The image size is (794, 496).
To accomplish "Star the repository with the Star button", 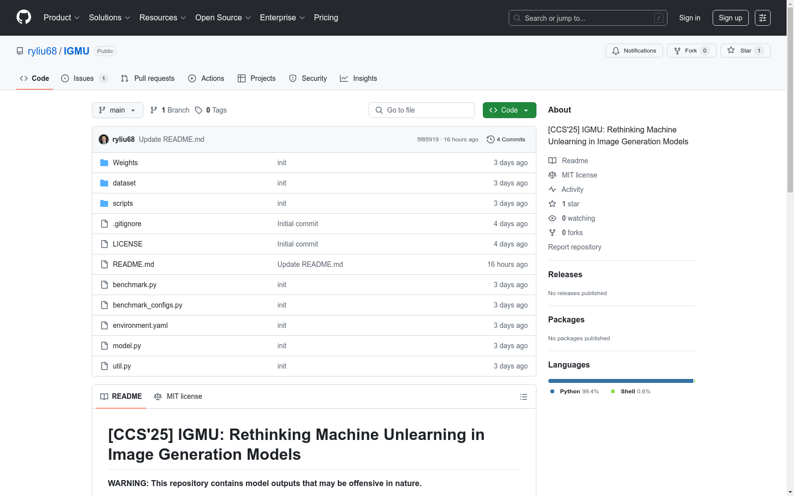I will (745, 51).
